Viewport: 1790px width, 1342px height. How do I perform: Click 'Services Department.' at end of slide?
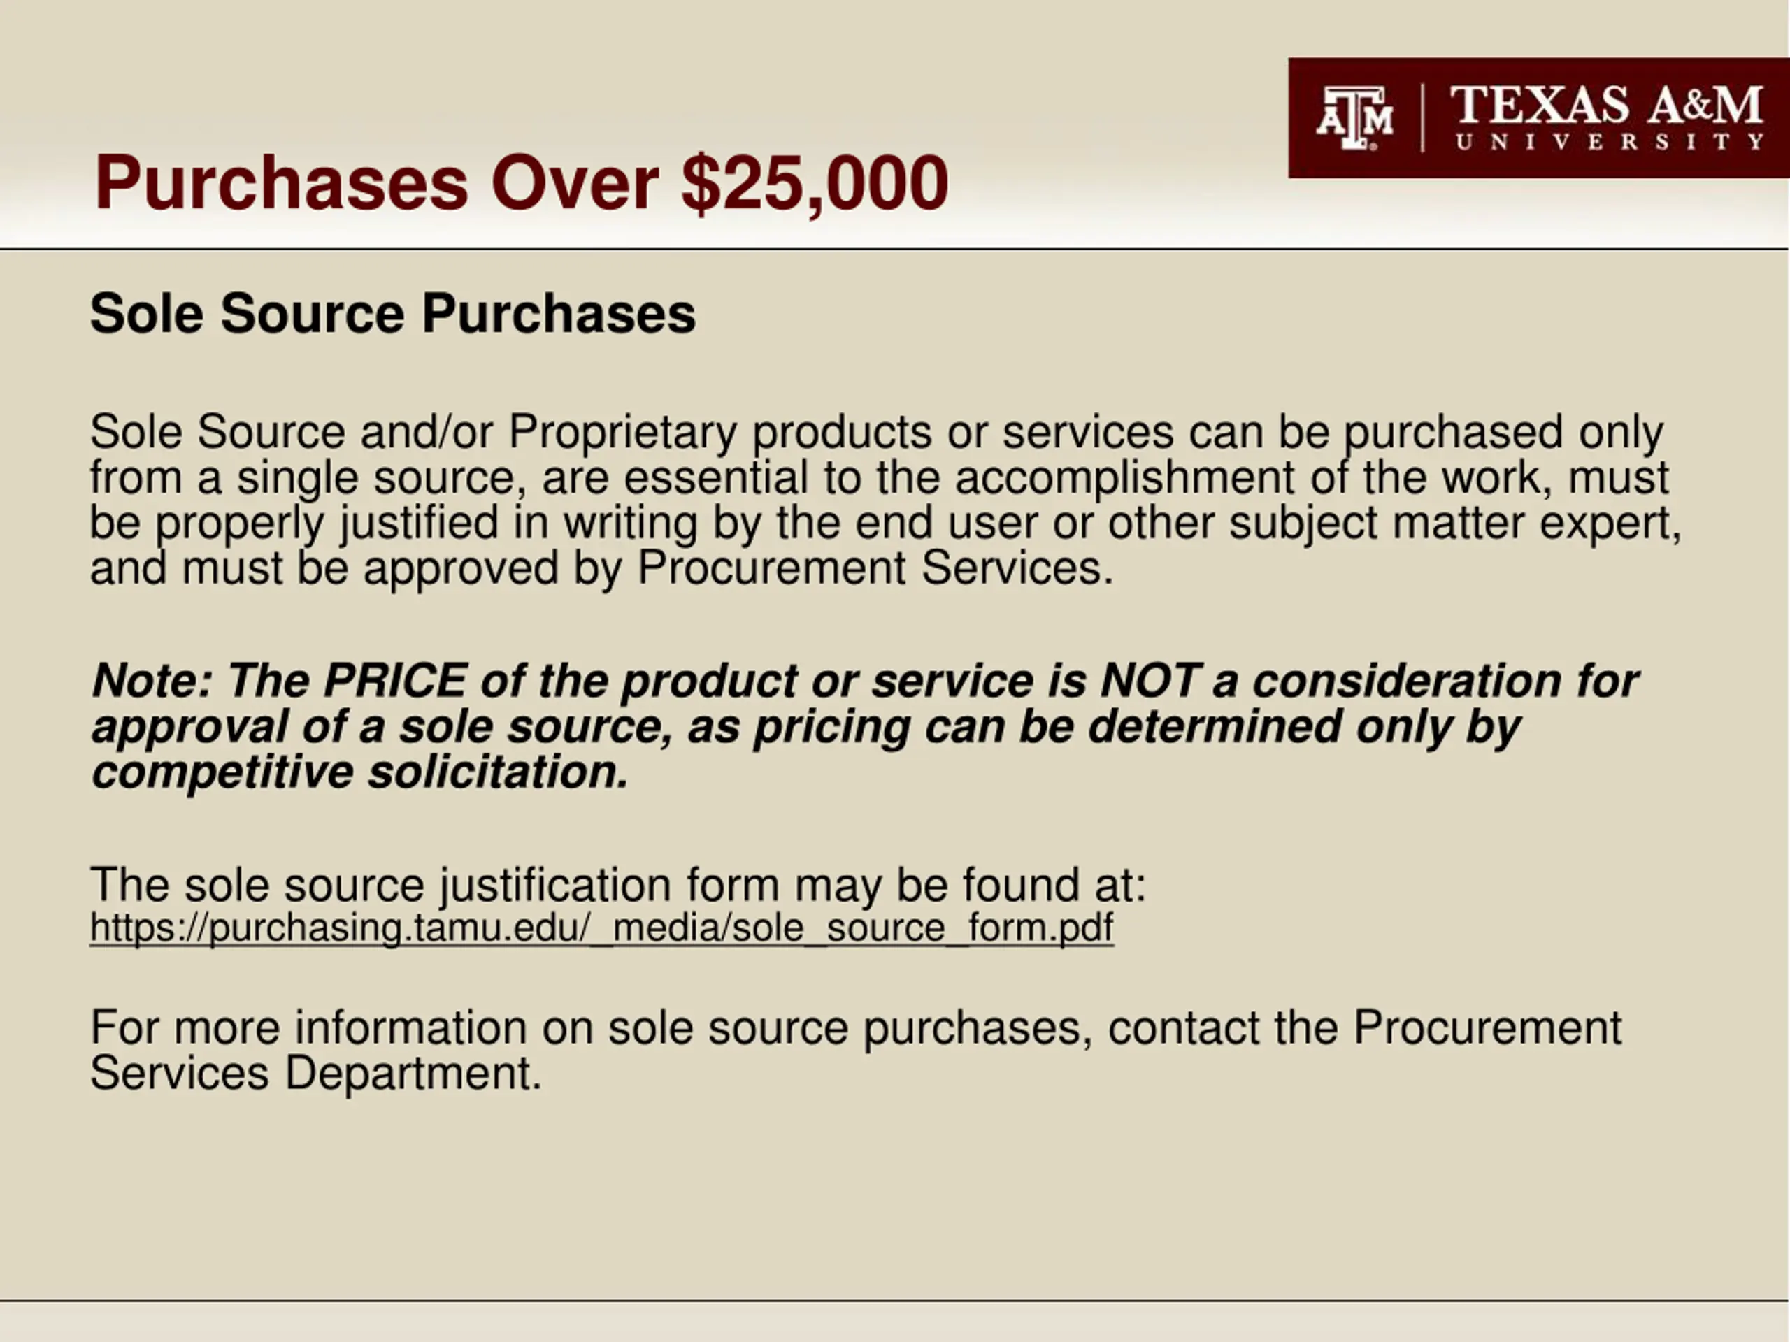point(315,1074)
